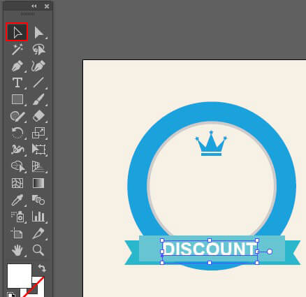Select the Curvature tool
This screenshot has width=306, height=297.
(38, 66)
